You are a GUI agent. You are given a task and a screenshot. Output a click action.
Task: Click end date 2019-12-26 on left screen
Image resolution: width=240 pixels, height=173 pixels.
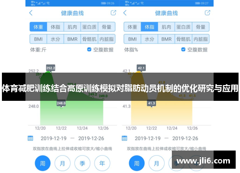coord(91,138)
